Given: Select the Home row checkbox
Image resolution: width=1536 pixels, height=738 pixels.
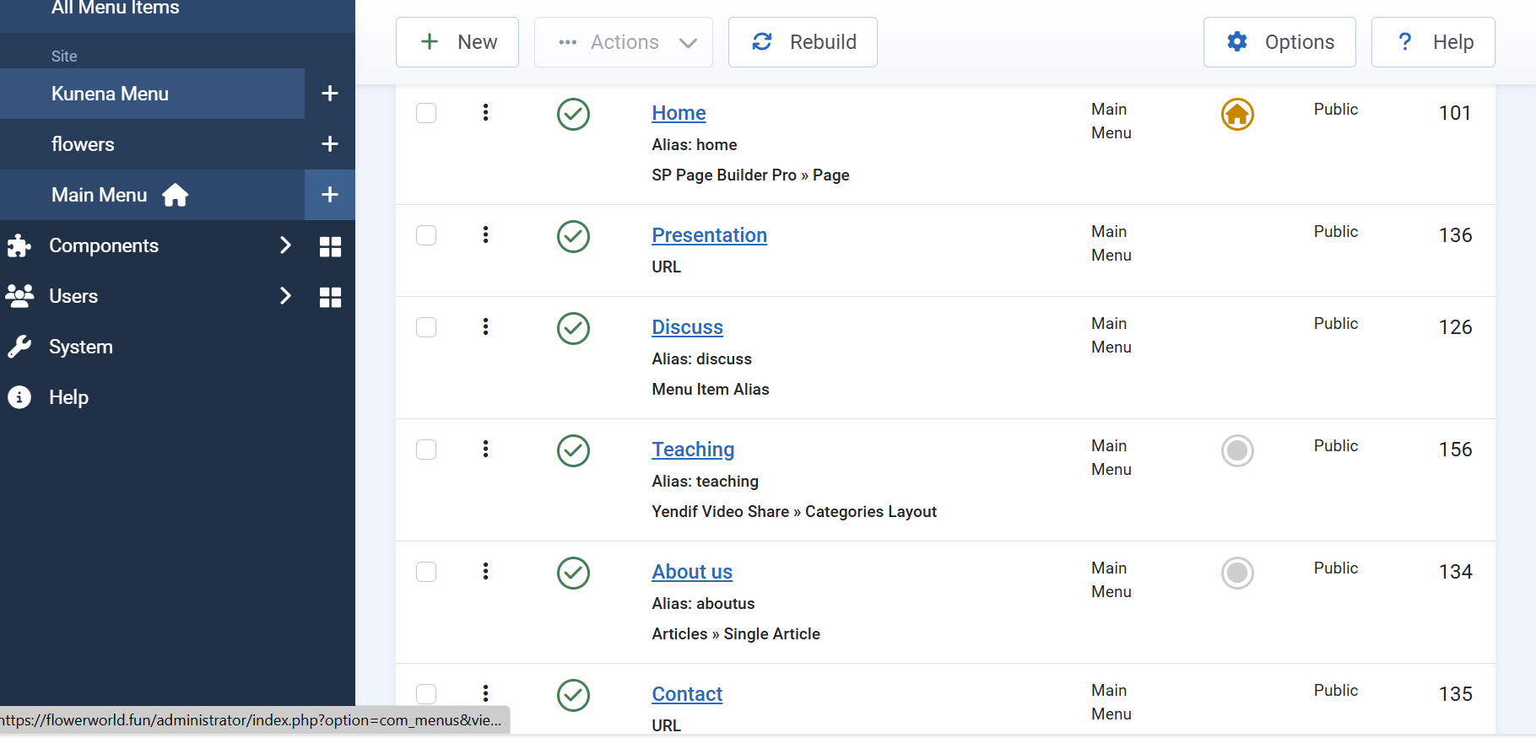Looking at the screenshot, I should coord(426,113).
